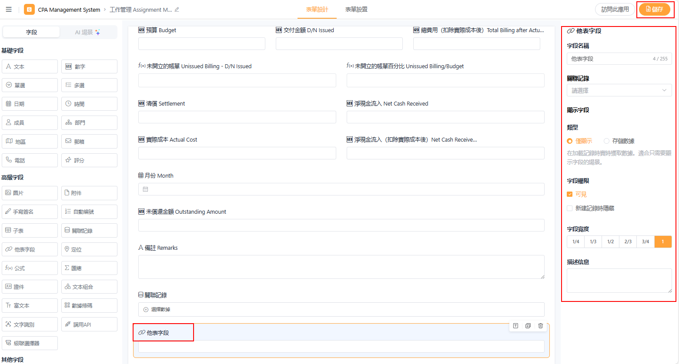
Task: Click the T title icon on the selected field
Action: [515, 326]
